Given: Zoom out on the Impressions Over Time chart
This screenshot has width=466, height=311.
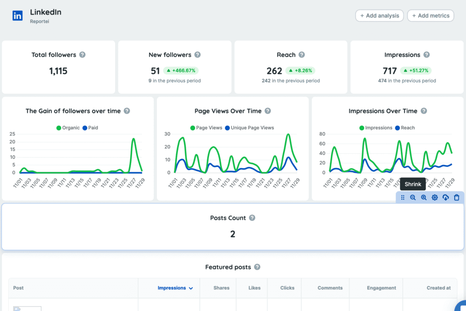Looking at the screenshot, I should 413,197.
